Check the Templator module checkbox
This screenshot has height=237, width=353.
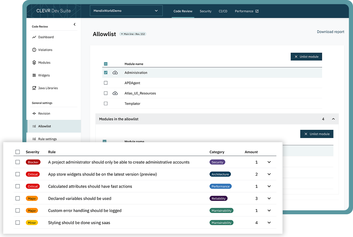[106, 104]
